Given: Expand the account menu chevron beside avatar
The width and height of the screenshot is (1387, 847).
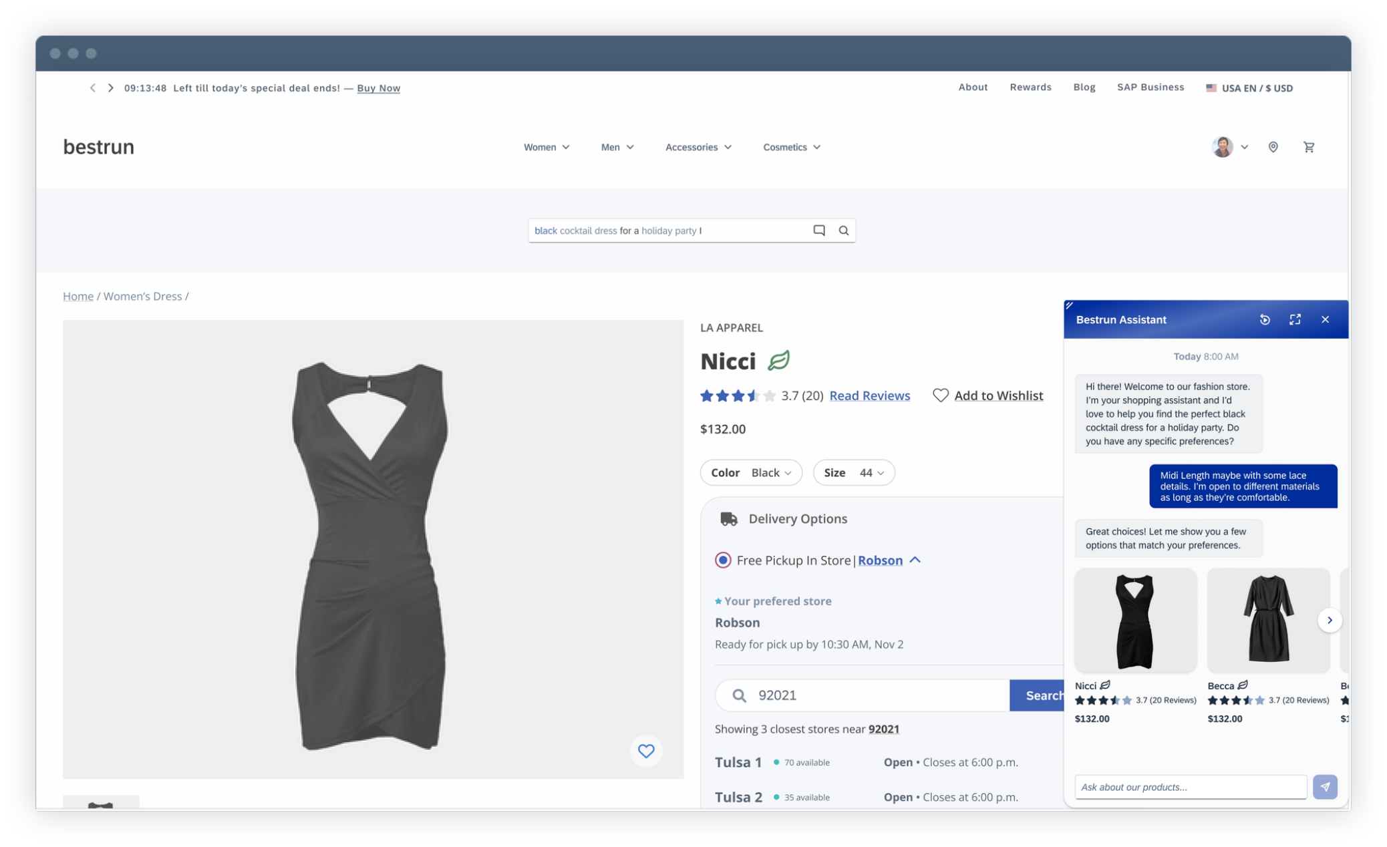Looking at the screenshot, I should point(1244,147).
